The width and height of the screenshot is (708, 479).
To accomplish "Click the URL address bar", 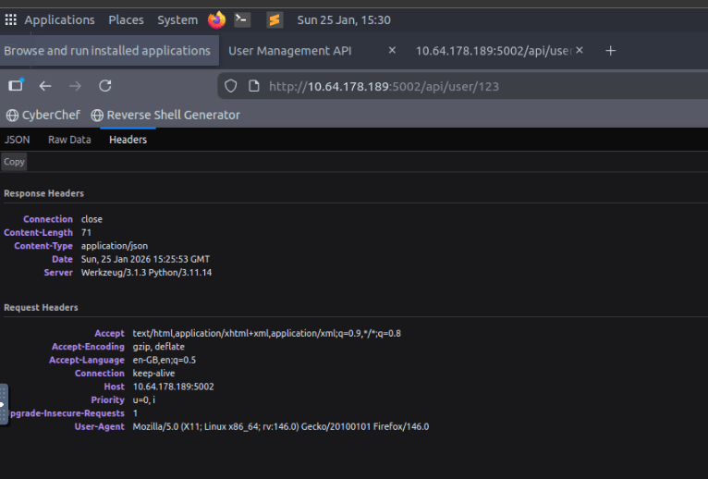I will pos(463,86).
